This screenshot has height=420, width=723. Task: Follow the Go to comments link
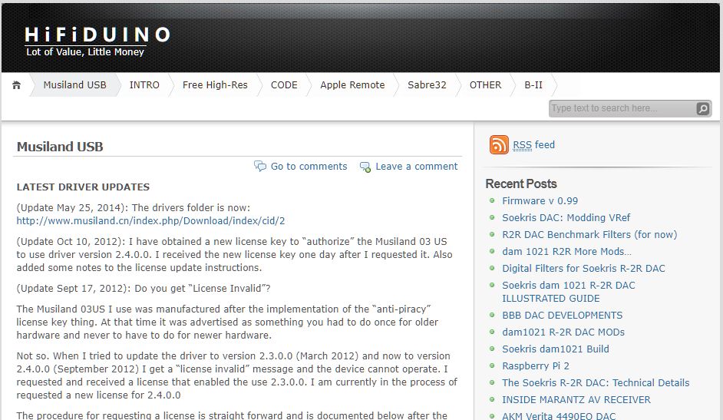[309, 167]
